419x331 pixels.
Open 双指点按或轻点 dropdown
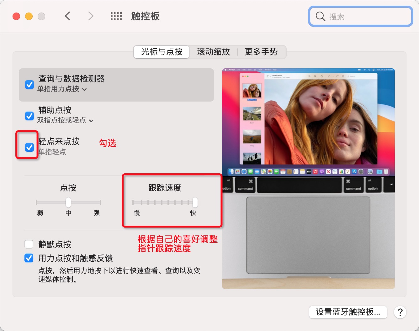[65, 120]
